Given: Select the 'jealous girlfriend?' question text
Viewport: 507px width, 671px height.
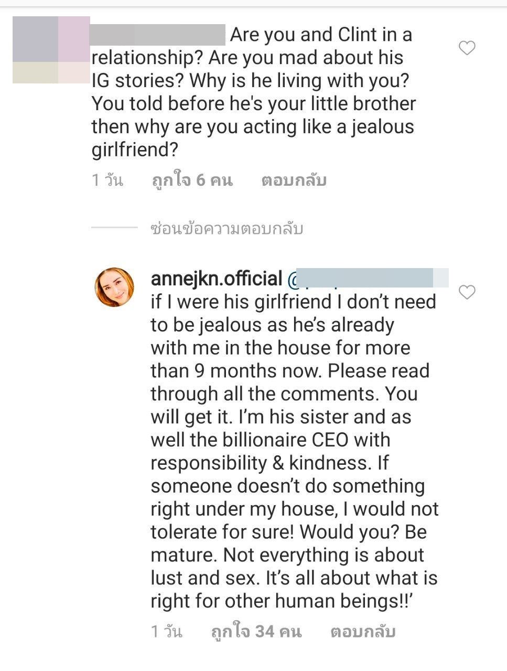Looking at the screenshot, I should 253,139.
